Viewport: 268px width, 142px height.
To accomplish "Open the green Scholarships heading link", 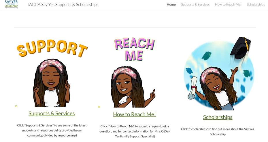I will tap(218, 117).
